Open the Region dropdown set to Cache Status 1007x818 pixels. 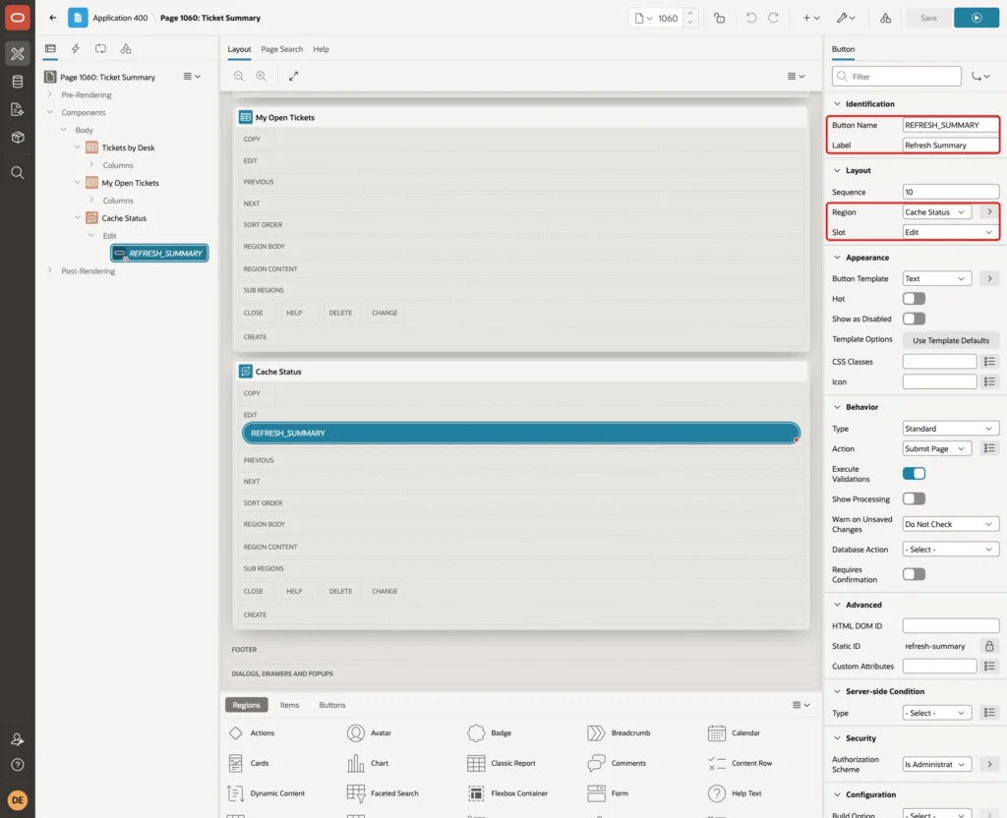pyautogui.click(x=936, y=212)
